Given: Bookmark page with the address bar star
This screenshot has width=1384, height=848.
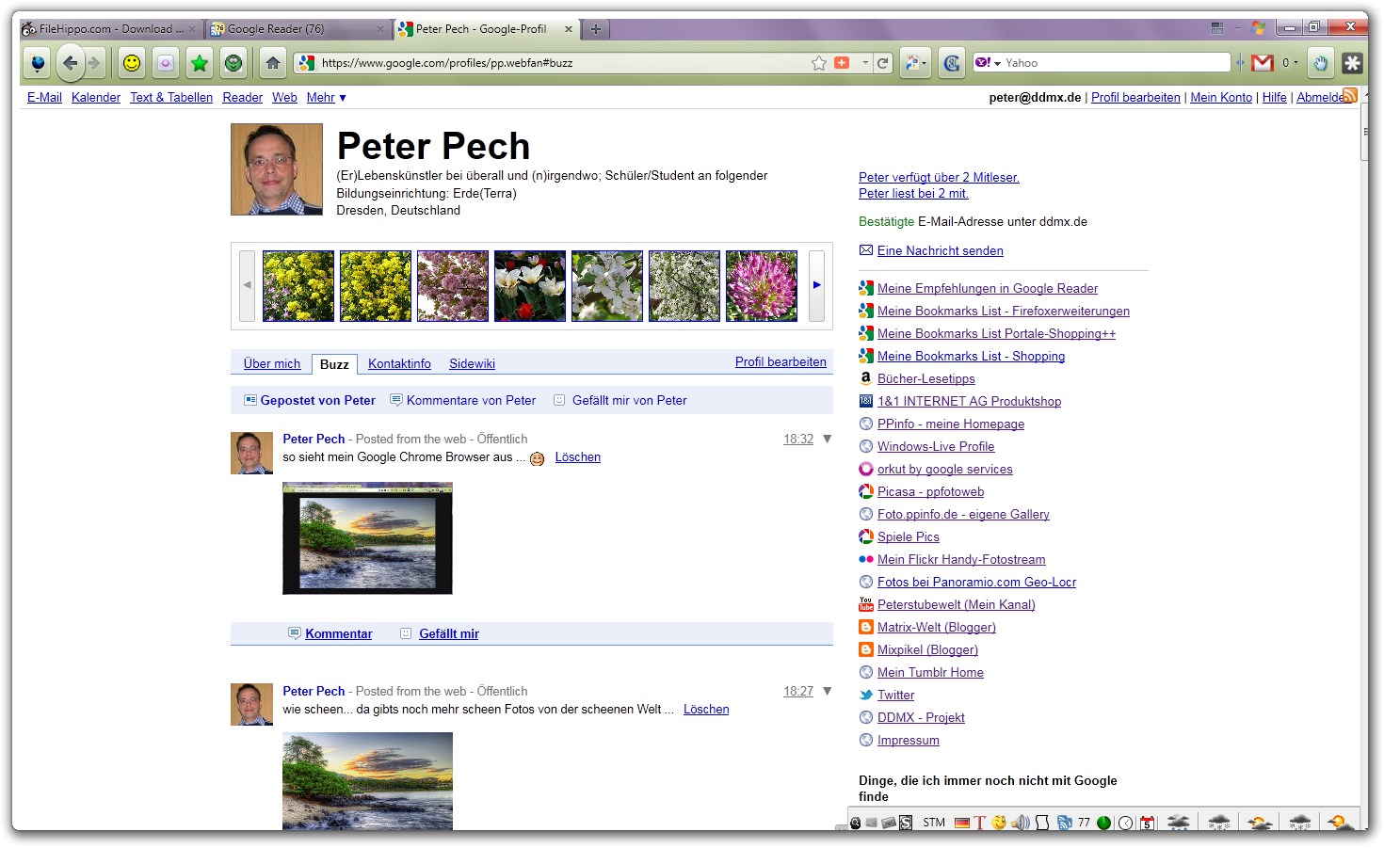Looking at the screenshot, I should (x=819, y=63).
